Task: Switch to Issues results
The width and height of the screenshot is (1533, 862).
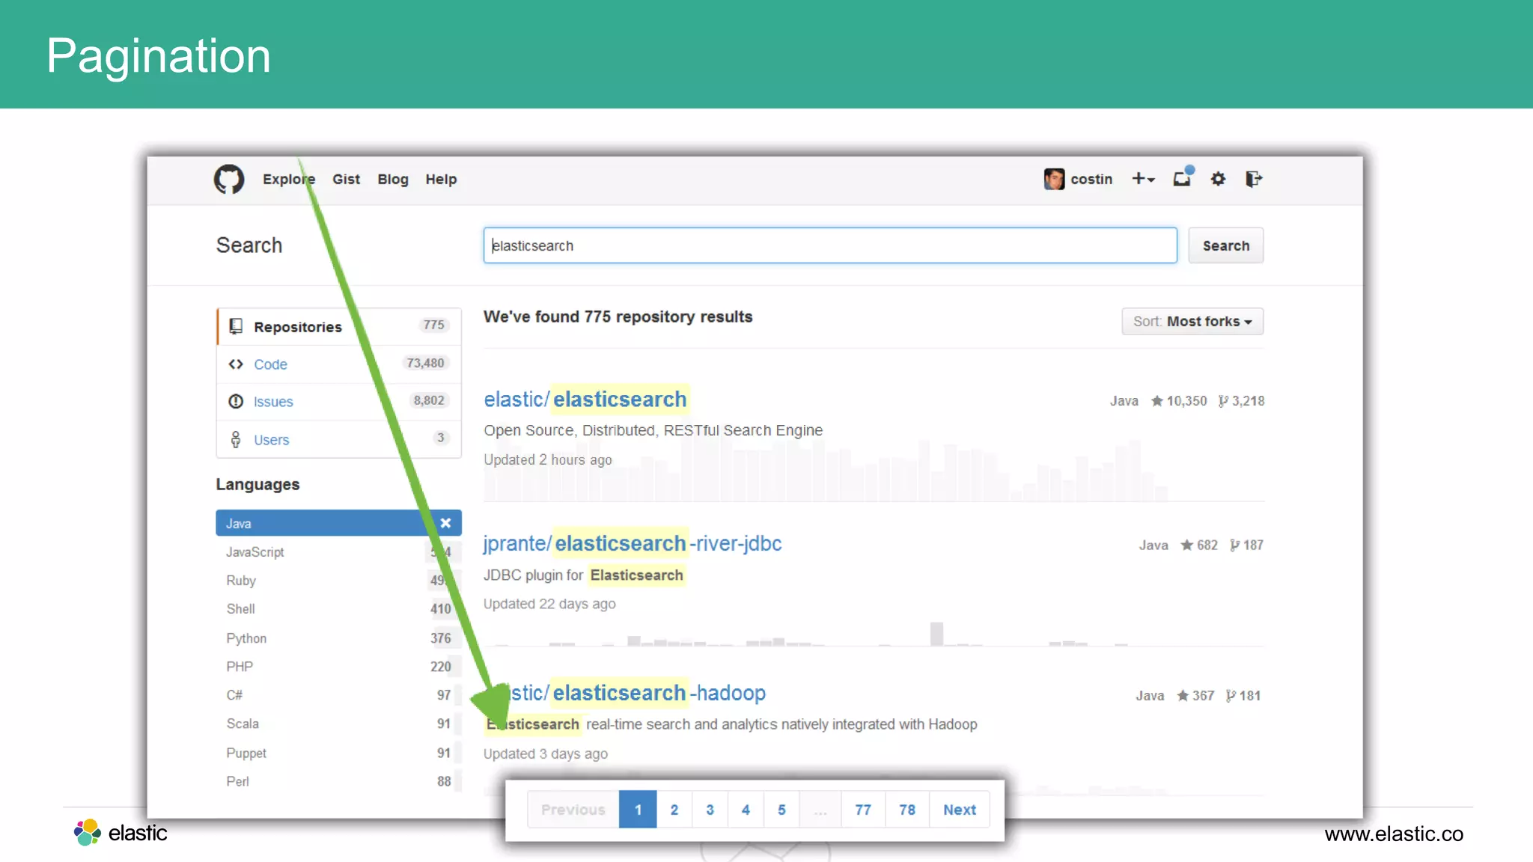Action: pos(339,402)
